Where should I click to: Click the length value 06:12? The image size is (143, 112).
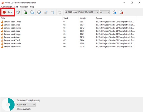click(x=82, y=28)
